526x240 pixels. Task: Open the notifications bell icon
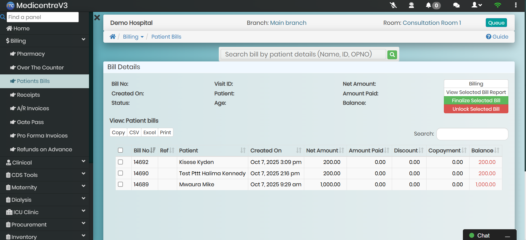pyautogui.click(x=428, y=5)
